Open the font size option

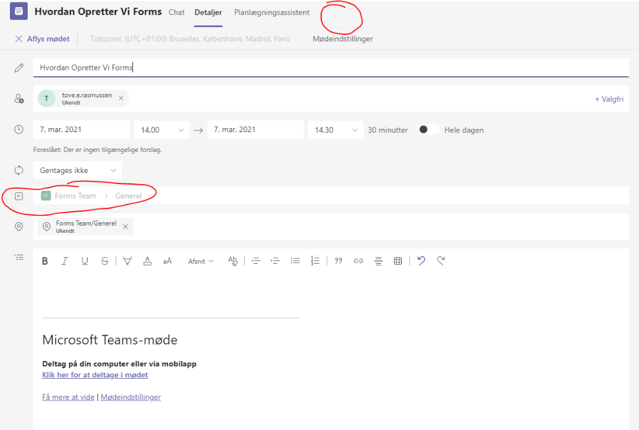coord(167,261)
